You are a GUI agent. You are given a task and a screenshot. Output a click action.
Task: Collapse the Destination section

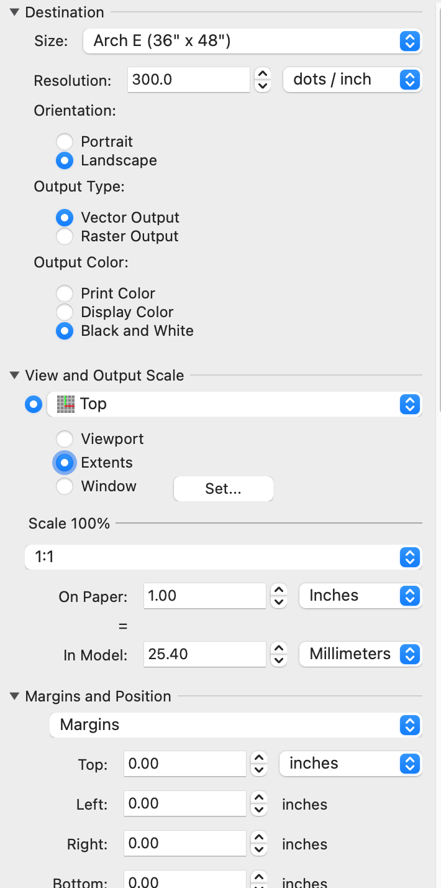tap(14, 12)
